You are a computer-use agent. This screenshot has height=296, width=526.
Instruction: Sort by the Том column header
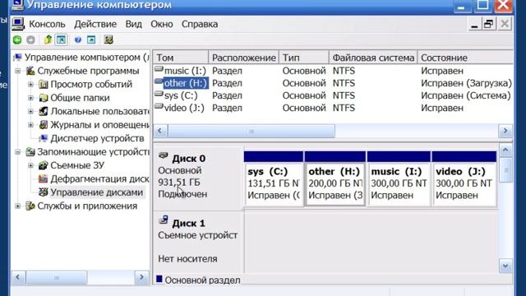[x=181, y=58]
